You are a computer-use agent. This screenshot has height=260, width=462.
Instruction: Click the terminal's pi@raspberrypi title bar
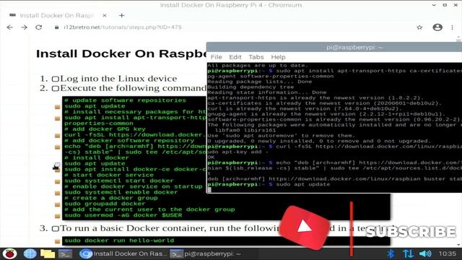point(354,48)
